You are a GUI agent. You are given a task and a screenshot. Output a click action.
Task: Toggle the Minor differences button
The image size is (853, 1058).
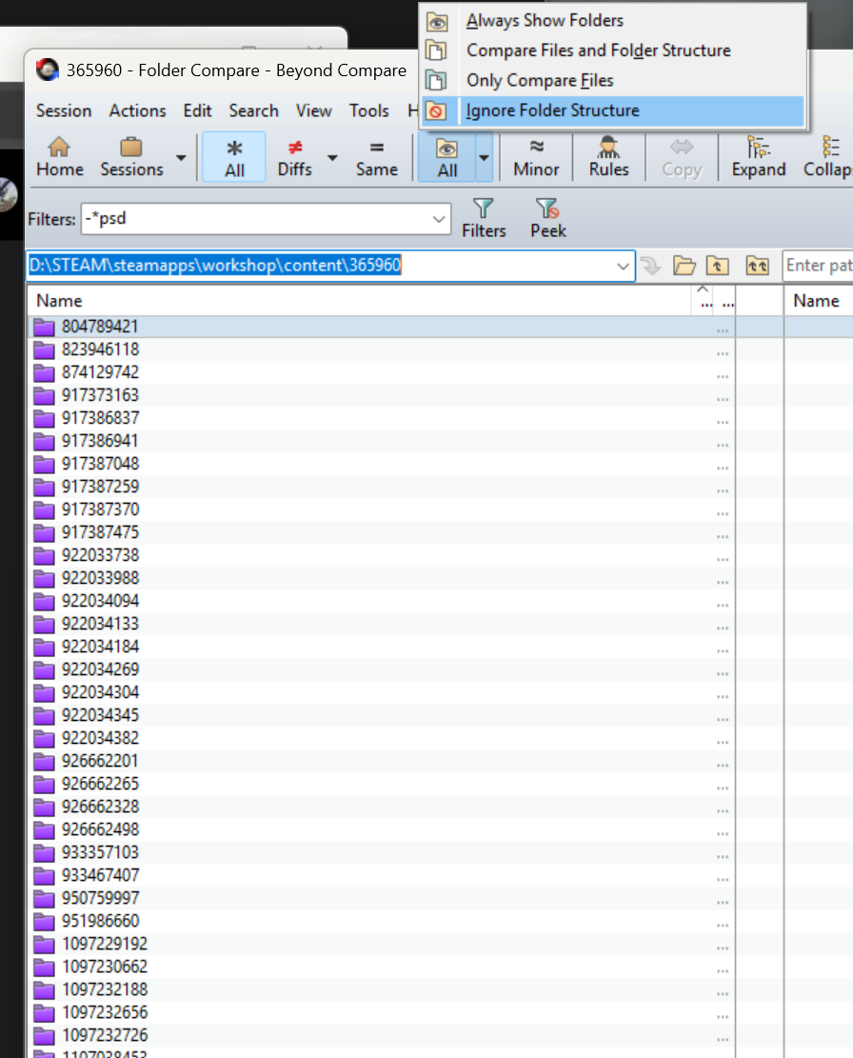(536, 157)
